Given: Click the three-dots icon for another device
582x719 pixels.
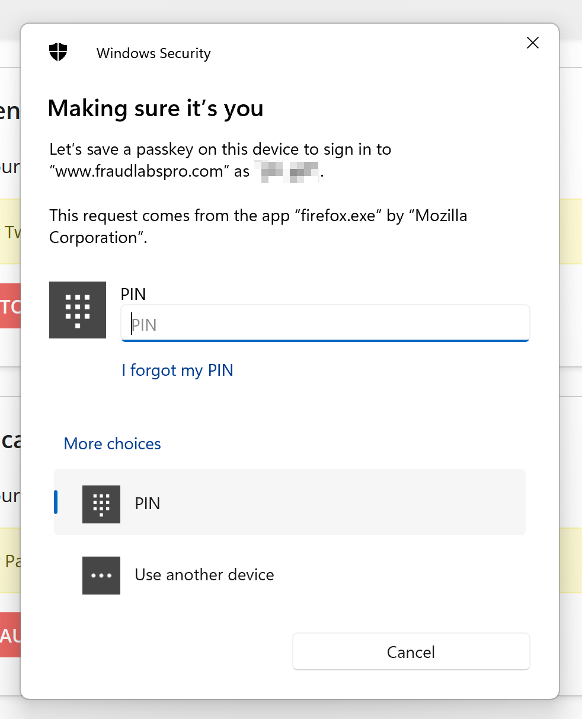Looking at the screenshot, I should 101,576.
